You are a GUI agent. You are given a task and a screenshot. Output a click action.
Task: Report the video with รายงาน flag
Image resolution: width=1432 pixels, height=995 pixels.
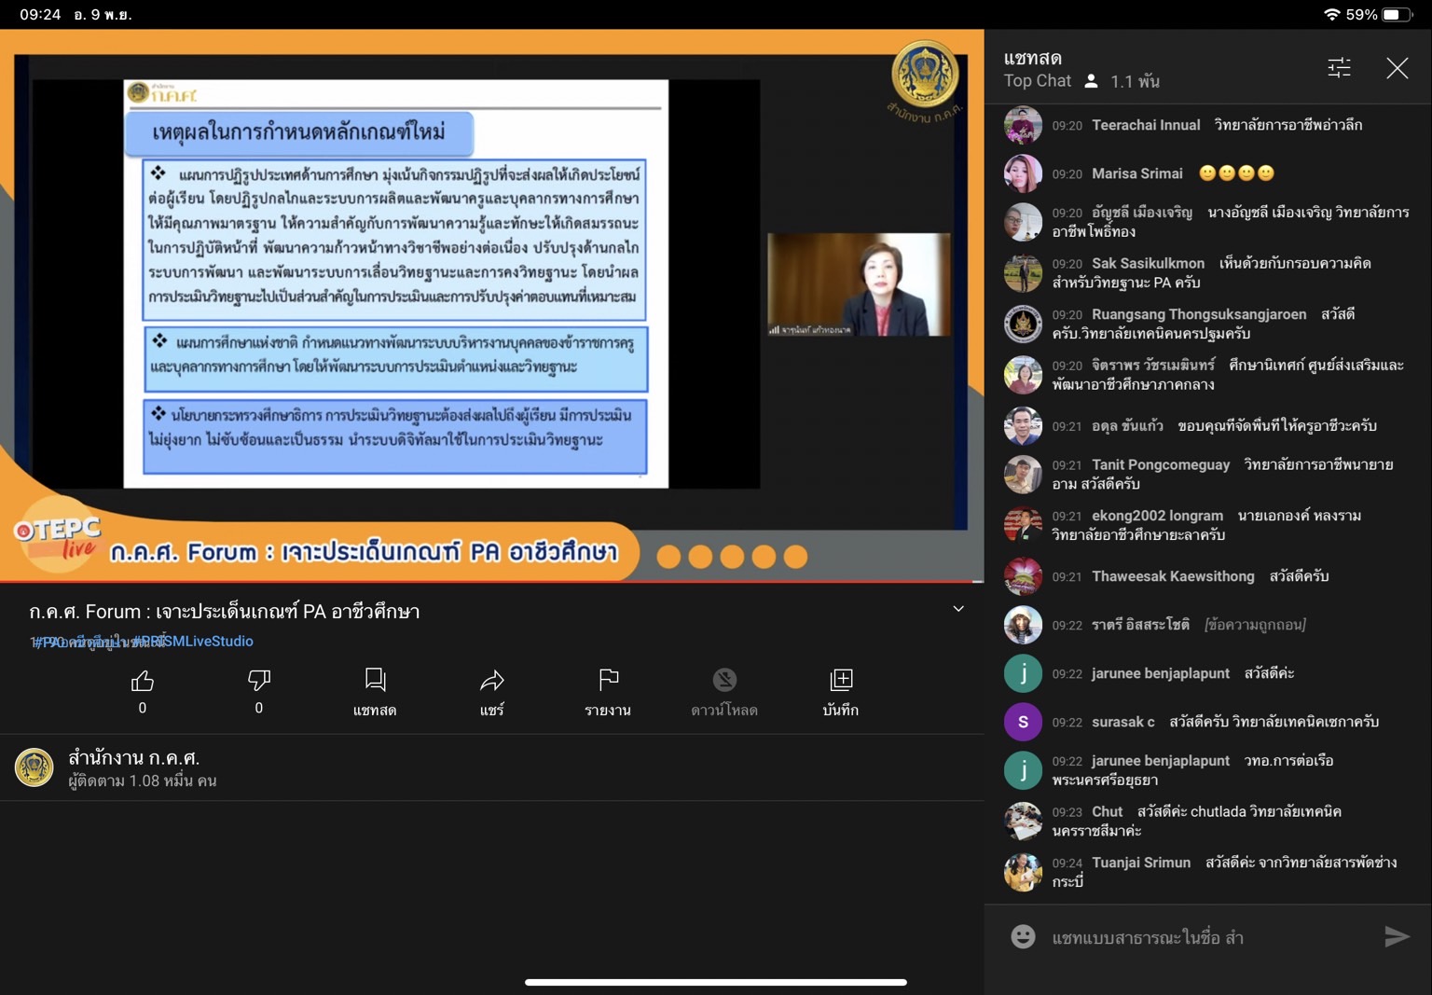[x=608, y=692]
